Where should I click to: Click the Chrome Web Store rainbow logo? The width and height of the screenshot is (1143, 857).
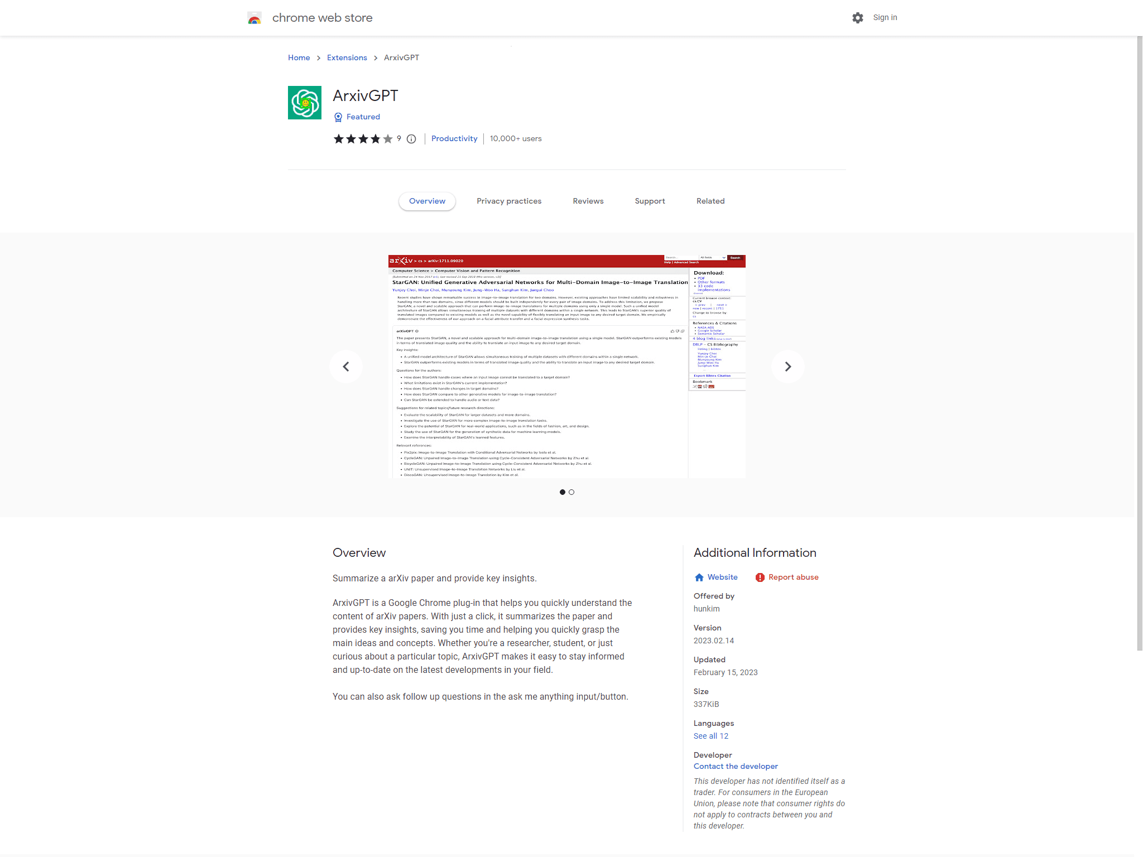[254, 18]
